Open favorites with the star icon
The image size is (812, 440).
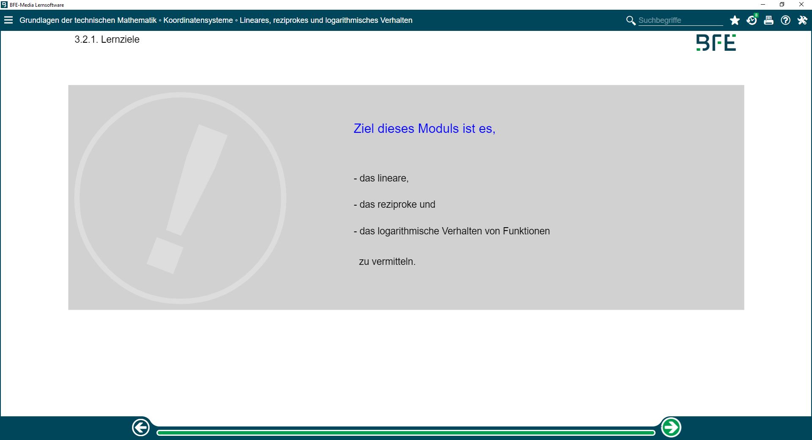pos(735,20)
